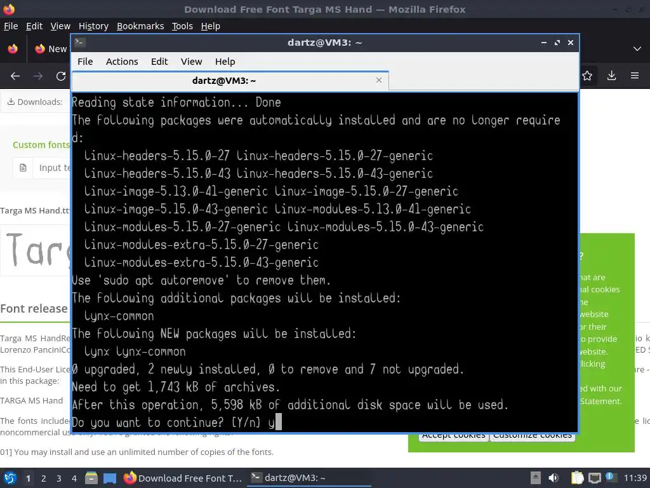650x488 pixels.
Task: Open the Firefox Help menu
Action: point(210,26)
